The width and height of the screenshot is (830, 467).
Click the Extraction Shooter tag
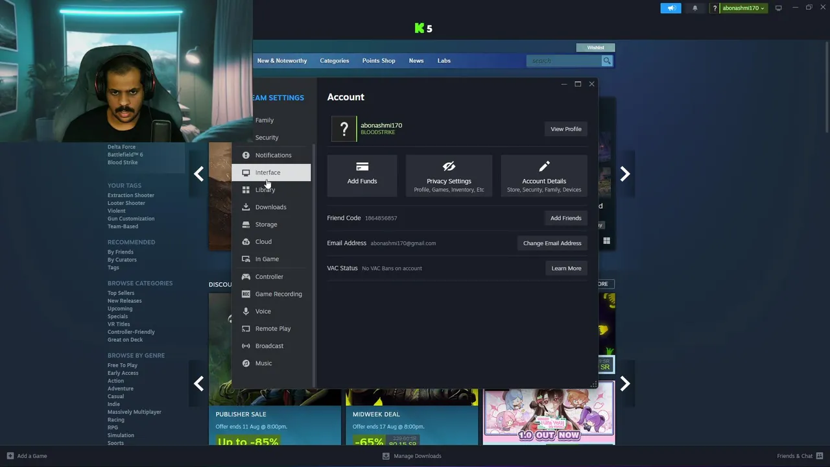click(131, 195)
